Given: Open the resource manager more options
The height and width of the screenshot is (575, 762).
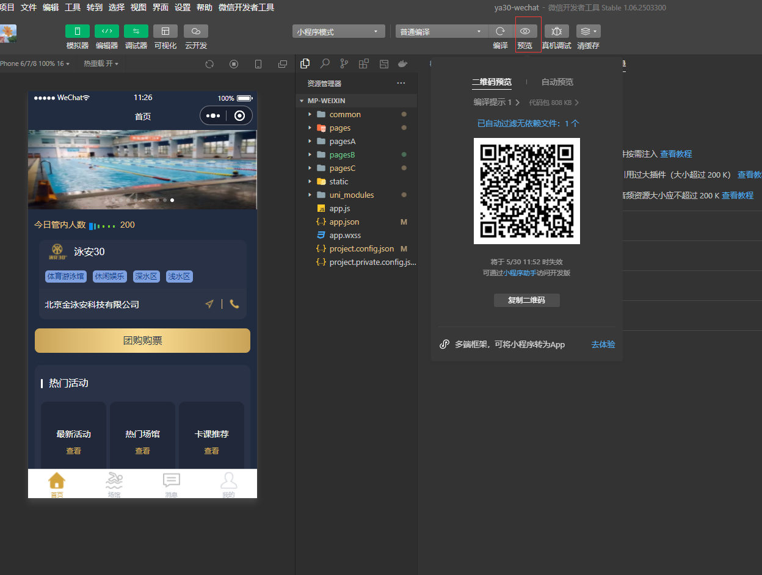Looking at the screenshot, I should pos(401,83).
